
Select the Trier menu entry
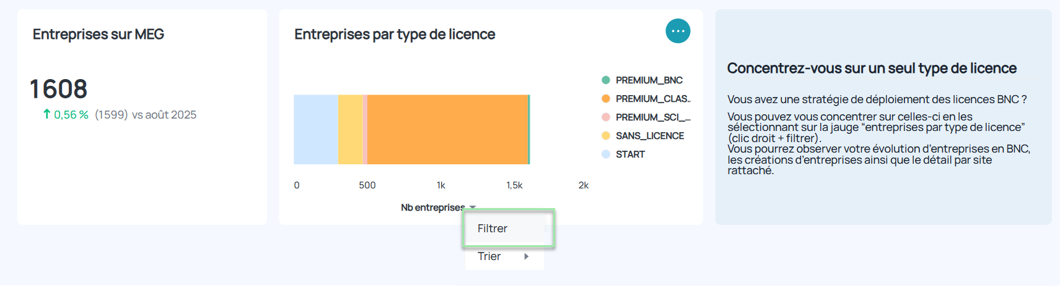click(x=489, y=256)
